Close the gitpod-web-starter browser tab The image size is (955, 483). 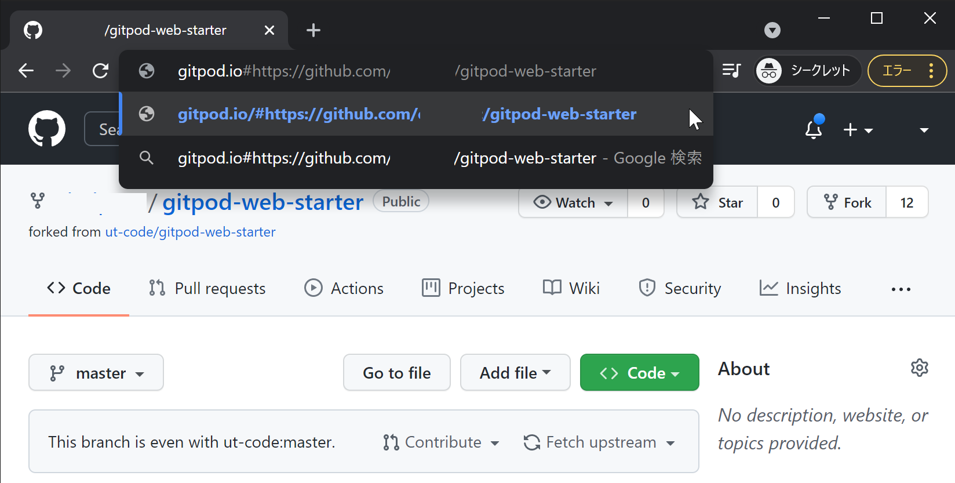[269, 30]
